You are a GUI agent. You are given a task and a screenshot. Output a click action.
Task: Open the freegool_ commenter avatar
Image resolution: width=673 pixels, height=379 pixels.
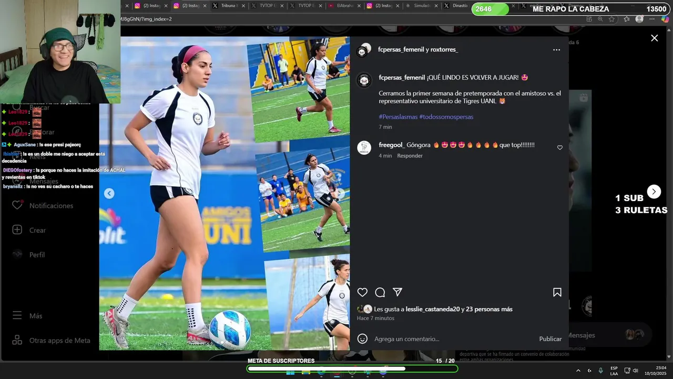tap(364, 148)
